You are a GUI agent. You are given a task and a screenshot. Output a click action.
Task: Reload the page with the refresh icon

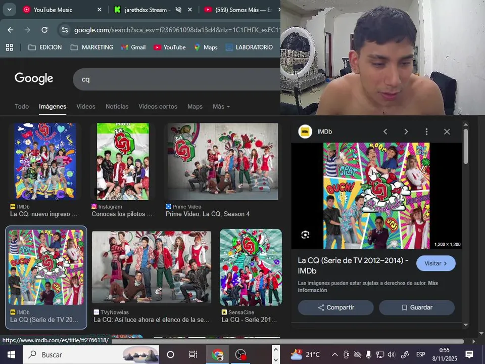[x=44, y=30]
